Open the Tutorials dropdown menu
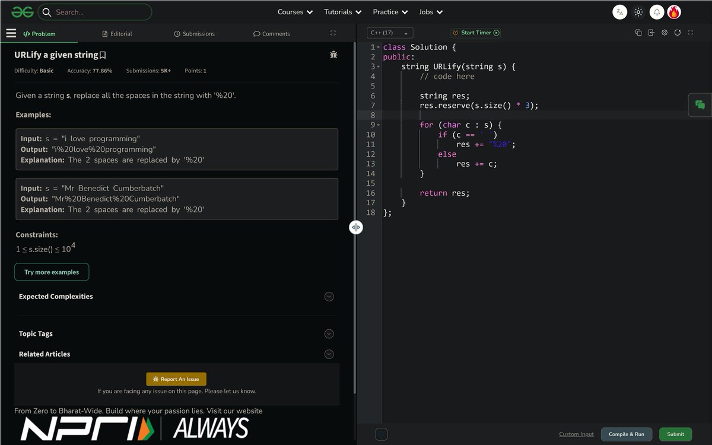Viewport: 712px width, 445px height. (342, 12)
